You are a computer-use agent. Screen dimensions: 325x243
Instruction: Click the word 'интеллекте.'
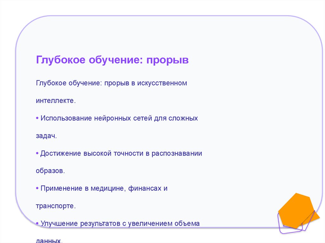pyautogui.click(x=56, y=100)
